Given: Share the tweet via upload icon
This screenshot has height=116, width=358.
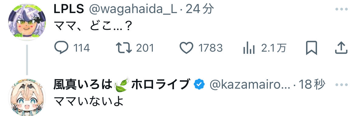Looking at the screenshot, I should point(341,48).
